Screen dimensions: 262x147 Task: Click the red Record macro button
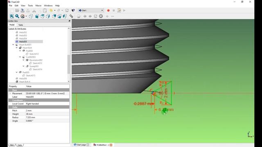tap(108, 10)
